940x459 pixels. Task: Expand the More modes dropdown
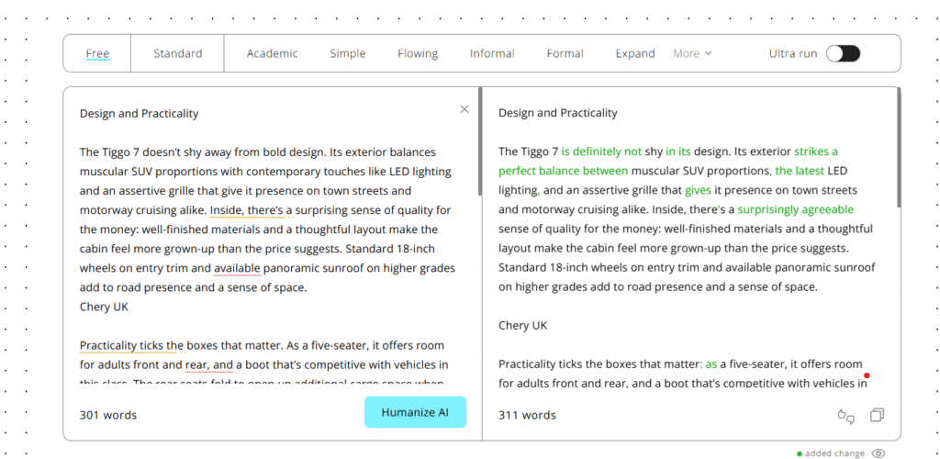tap(692, 53)
